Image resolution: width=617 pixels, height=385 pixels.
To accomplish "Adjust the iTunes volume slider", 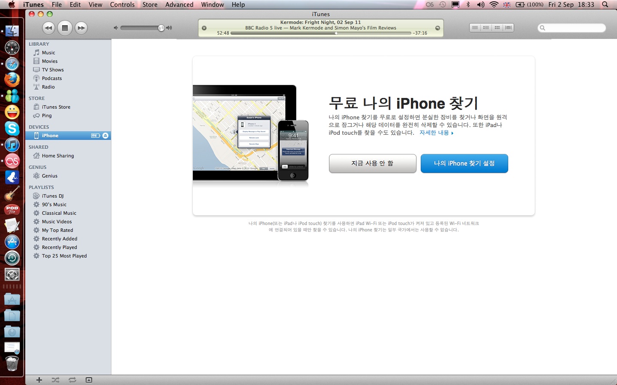I will [141, 28].
